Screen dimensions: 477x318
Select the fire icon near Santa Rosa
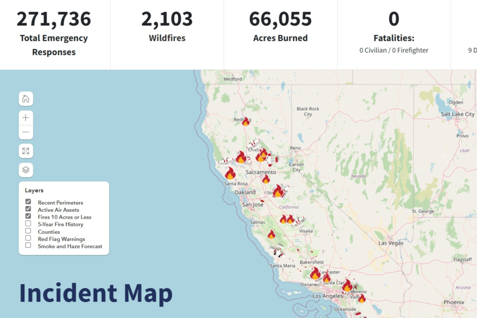[x=230, y=173]
